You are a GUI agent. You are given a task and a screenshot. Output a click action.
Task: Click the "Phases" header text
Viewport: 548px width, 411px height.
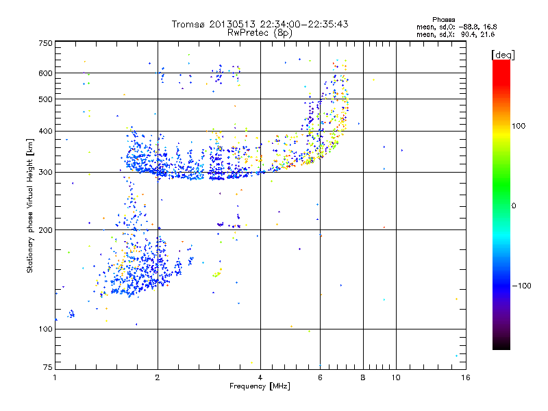click(443, 20)
